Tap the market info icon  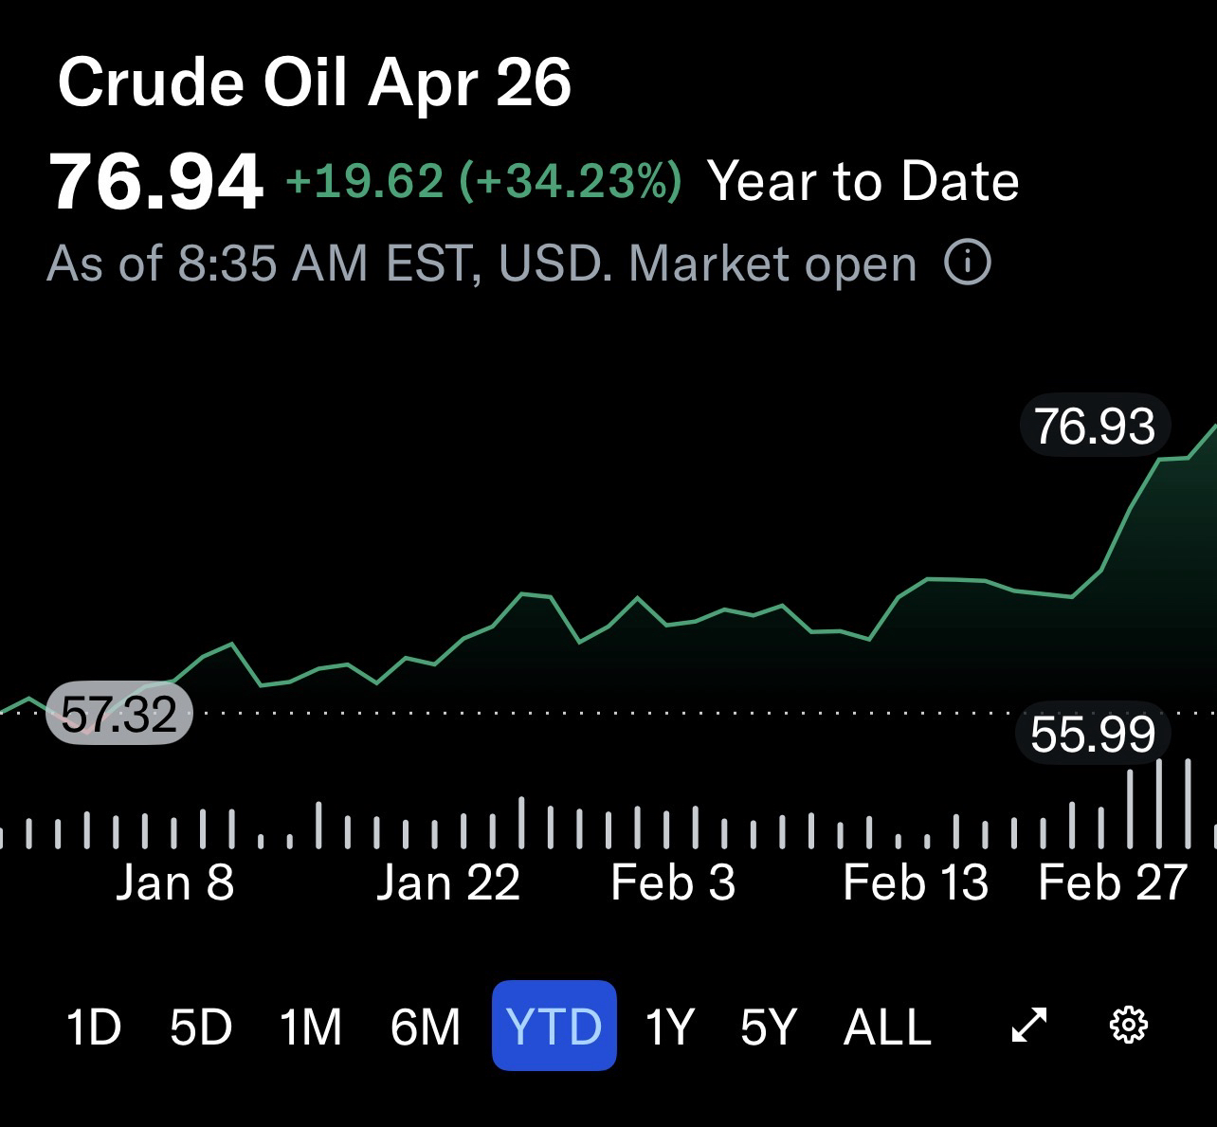click(968, 263)
